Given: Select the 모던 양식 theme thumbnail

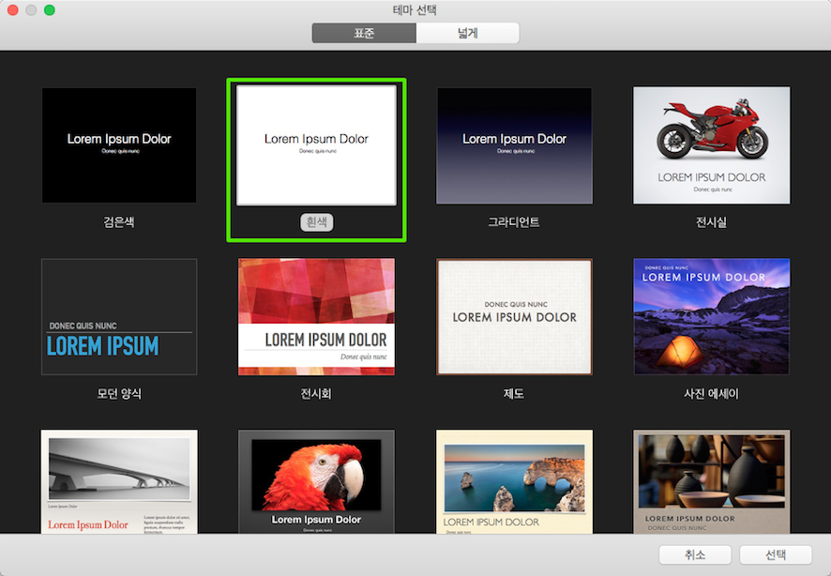Looking at the screenshot, I should click(119, 317).
